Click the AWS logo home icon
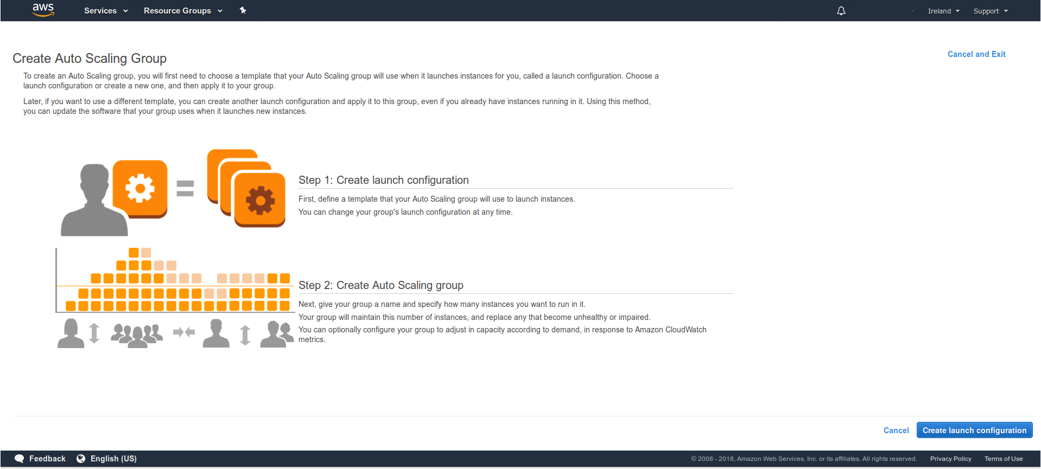This screenshot has width=1041, height=469. coord(43,10)
